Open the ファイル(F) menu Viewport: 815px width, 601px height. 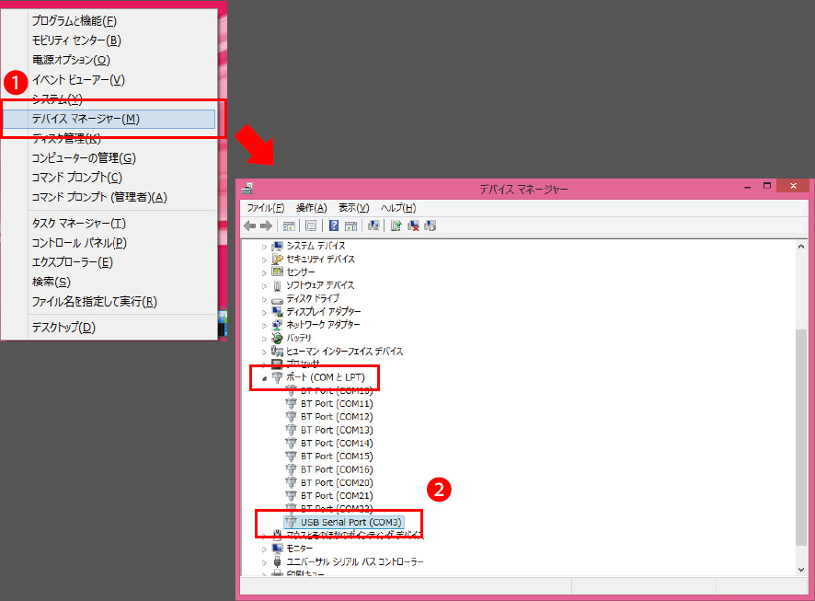[266, 208]
